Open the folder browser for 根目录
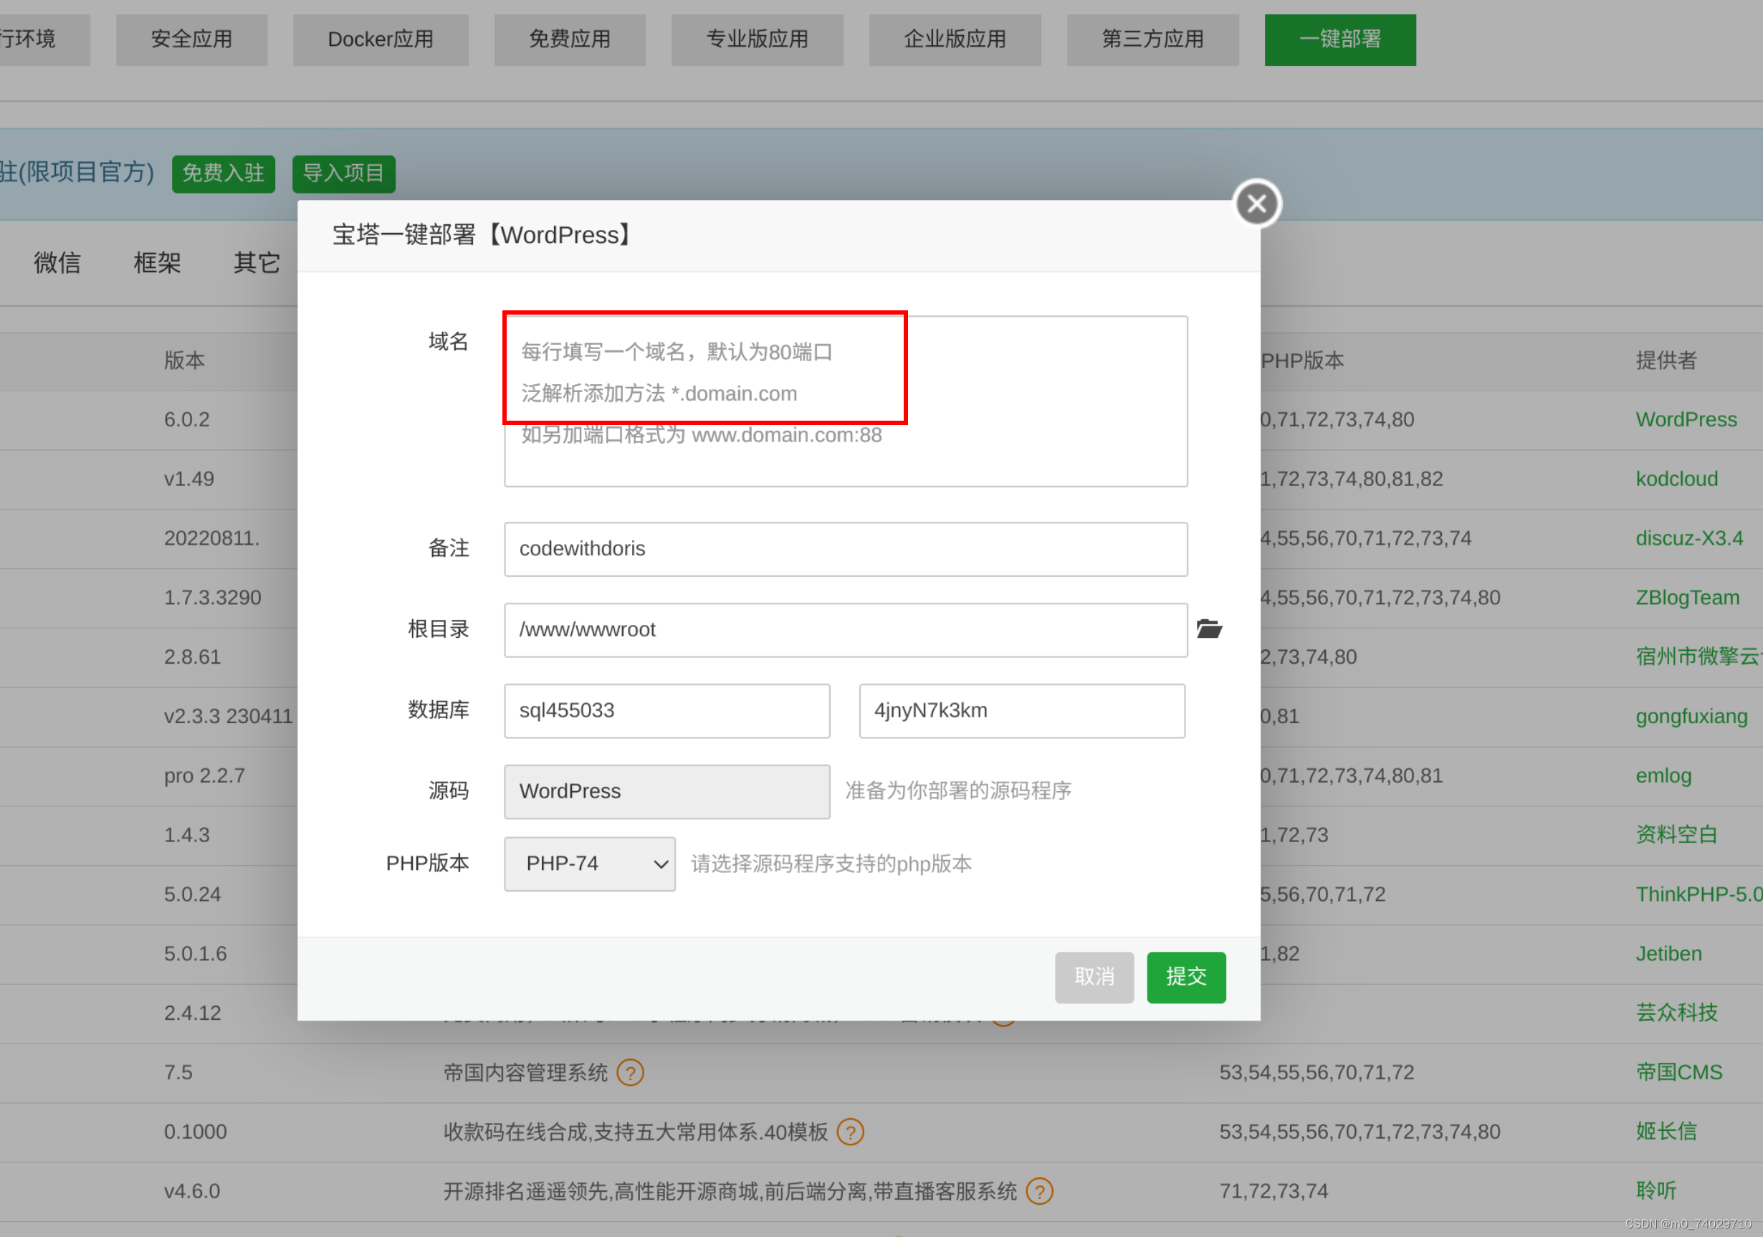Viewport: 1763px width, 1237px height. (x=1210, y=629)
